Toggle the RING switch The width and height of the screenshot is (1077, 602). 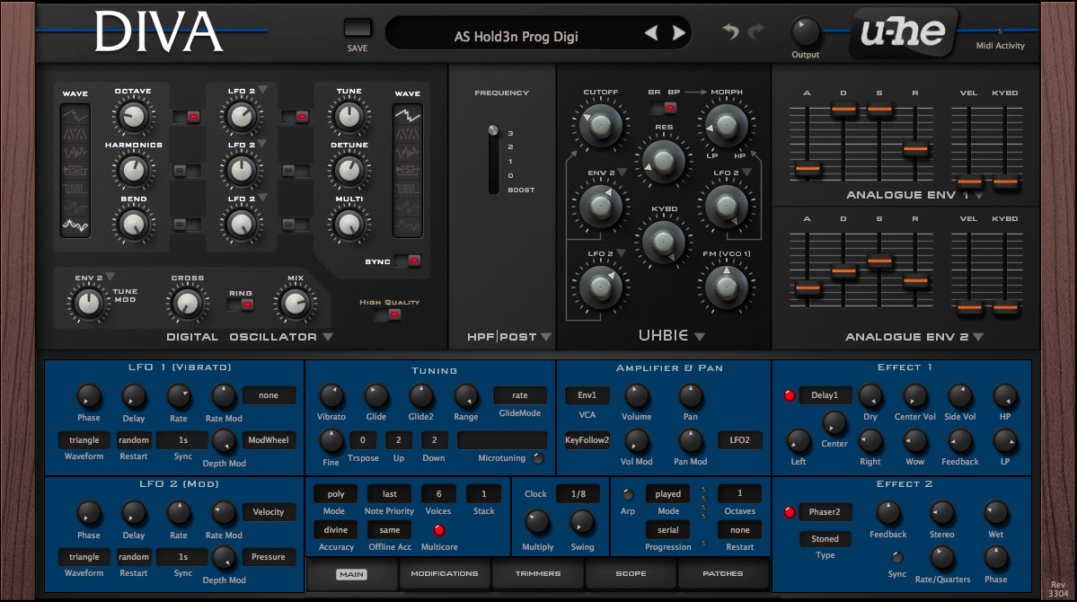(241, 305)
